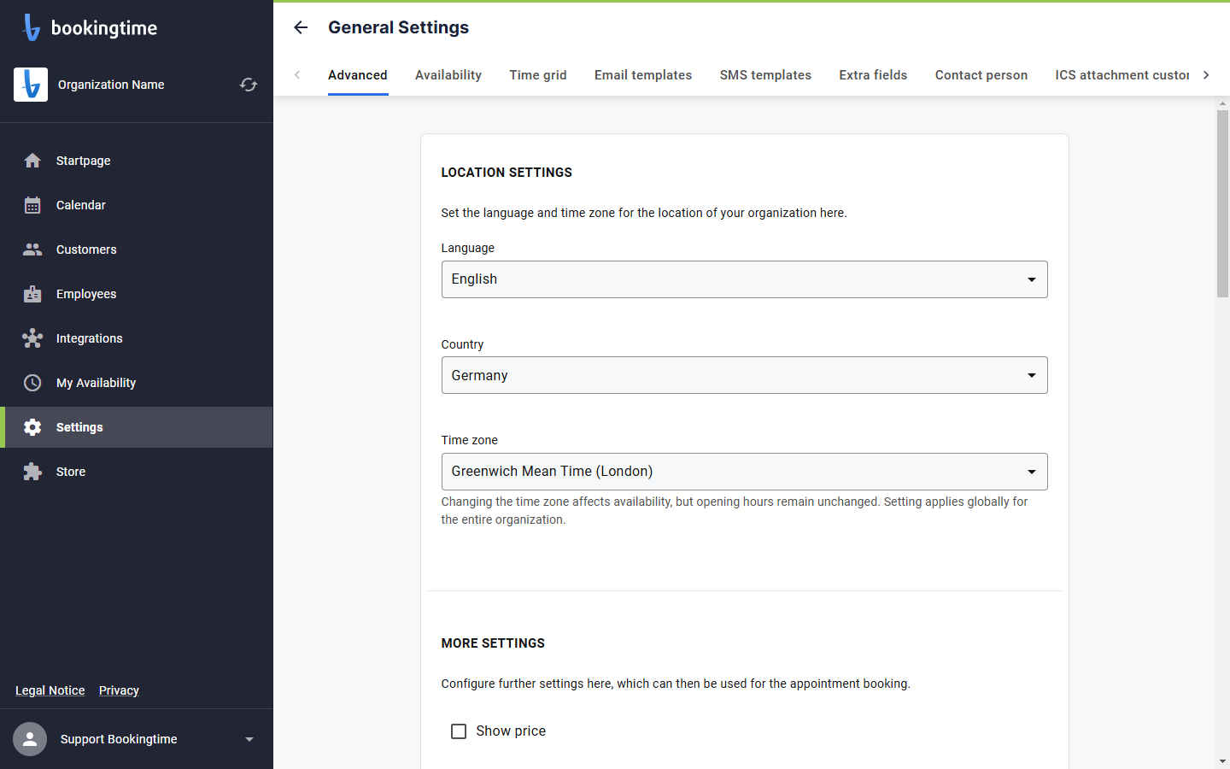
Task: Click the Employees badge icon
Action: pyautogui.click(x=32, y=294)
